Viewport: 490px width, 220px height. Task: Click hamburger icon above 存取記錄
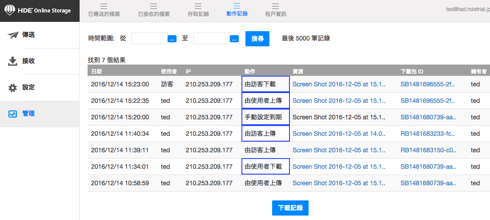pyautogui.click(x=198, y=6)
